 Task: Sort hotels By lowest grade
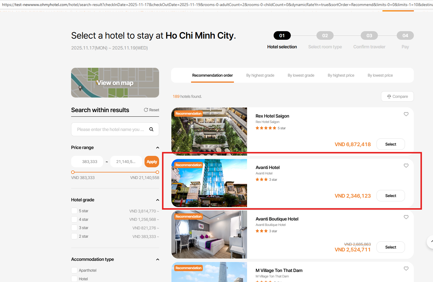click(x=301, y=76)
